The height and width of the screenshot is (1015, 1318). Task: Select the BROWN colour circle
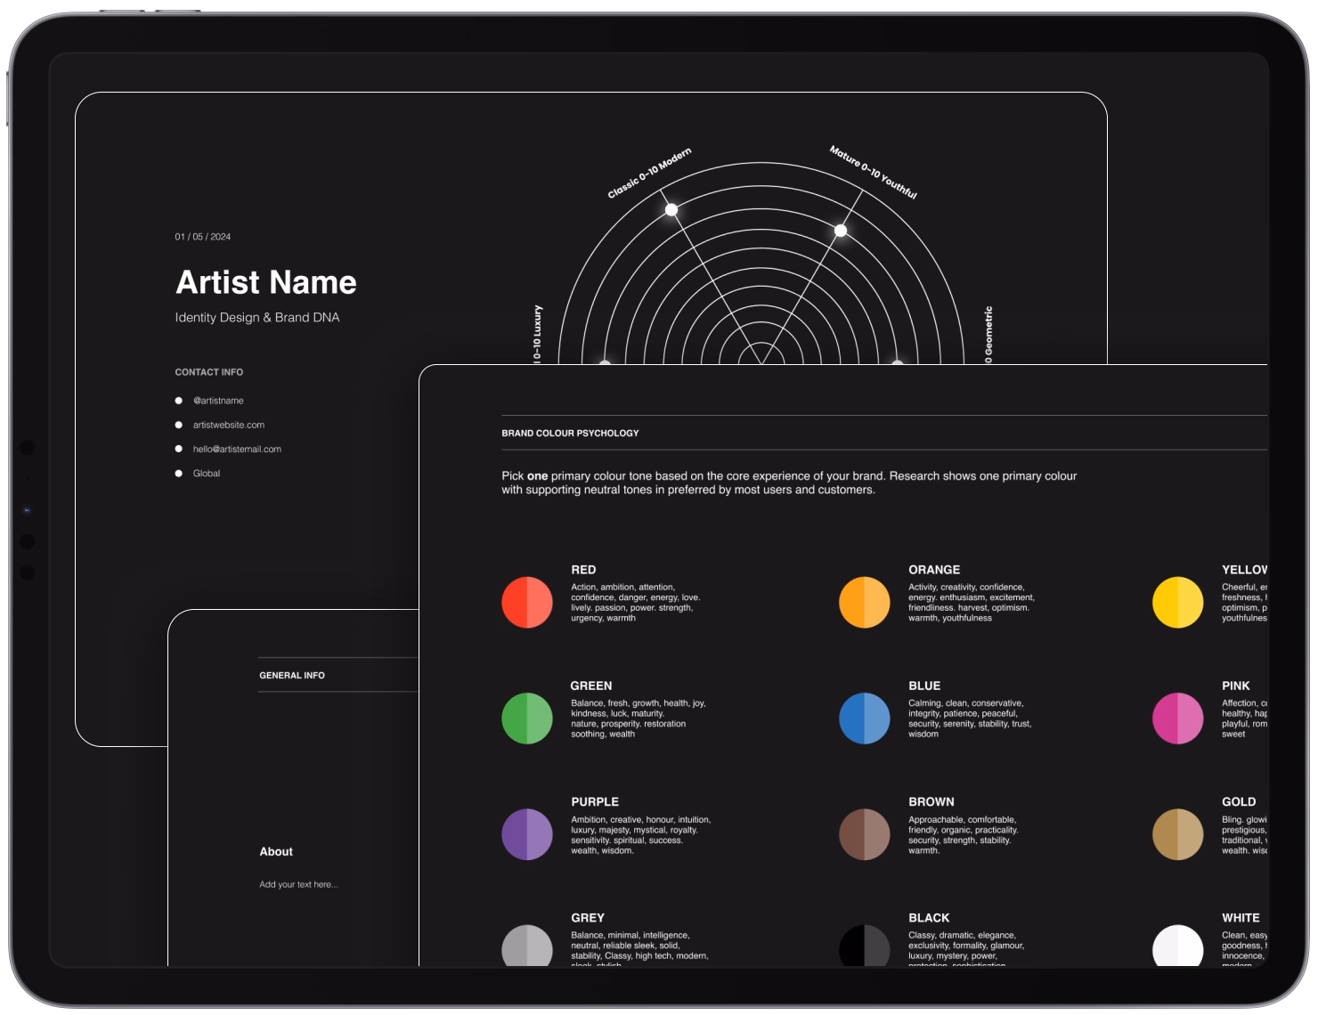pos(865,834)
